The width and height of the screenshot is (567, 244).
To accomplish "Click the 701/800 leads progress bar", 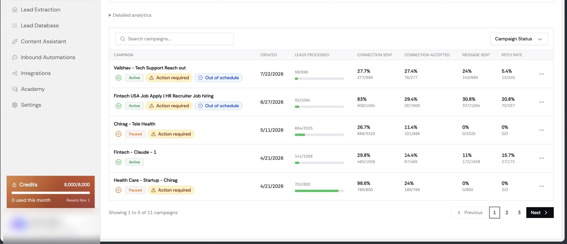I will coord(319,191).
